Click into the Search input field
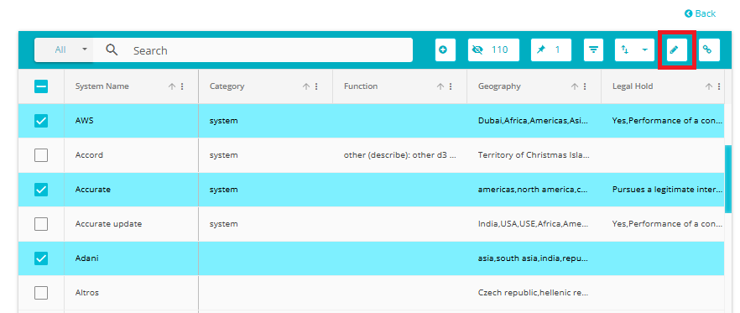The width and height of the screenshot is (740, 313). pos(269,50)
